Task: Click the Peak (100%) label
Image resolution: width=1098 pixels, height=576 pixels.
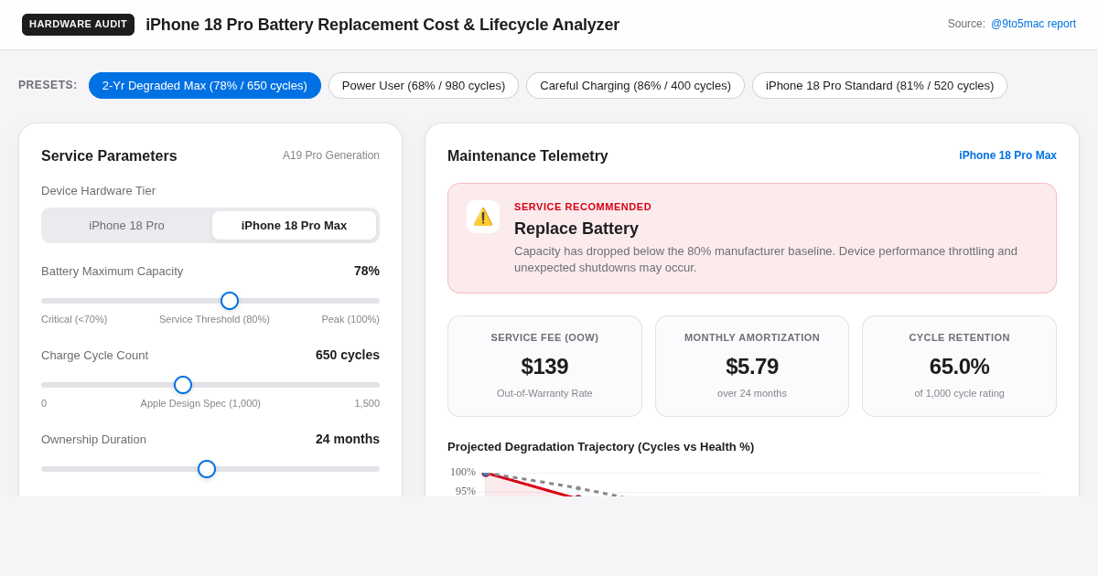Action: coord(350,319)
